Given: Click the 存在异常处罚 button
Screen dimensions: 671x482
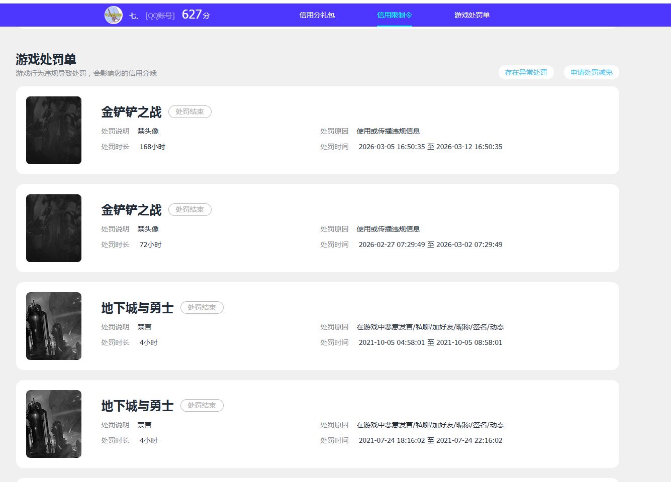Looking at the screenshot, I should (x=526, y=72).
